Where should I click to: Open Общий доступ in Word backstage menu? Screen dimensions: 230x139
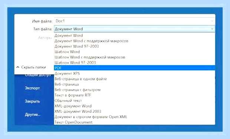coord(38,75)
